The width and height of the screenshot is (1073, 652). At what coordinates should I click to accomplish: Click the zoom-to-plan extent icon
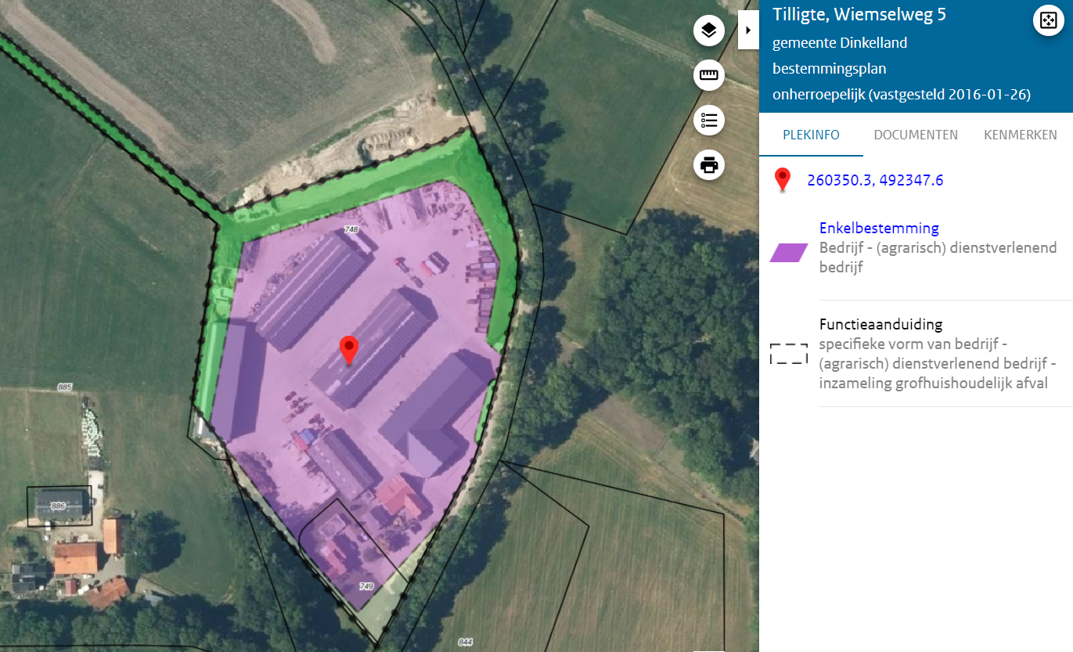(x=1046, y=20)
